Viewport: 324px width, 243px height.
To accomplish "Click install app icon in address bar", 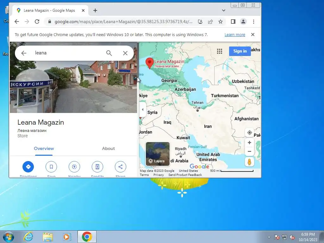I will (200, 22).
